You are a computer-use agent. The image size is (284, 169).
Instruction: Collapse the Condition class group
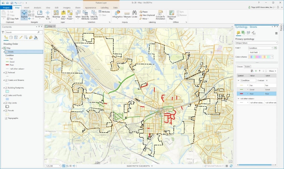coord(238,81)
